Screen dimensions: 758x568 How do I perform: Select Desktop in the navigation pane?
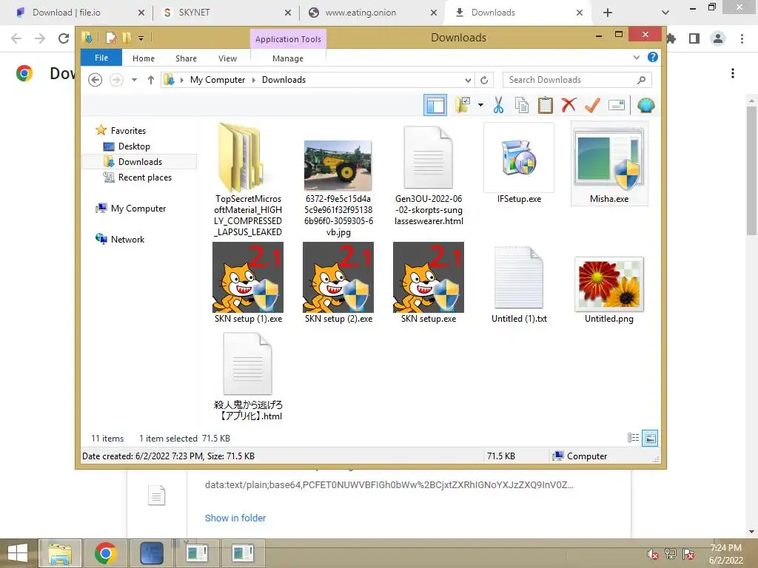[134, 146]
